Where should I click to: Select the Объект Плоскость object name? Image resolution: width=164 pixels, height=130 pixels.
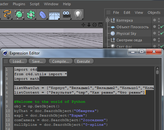133,27
